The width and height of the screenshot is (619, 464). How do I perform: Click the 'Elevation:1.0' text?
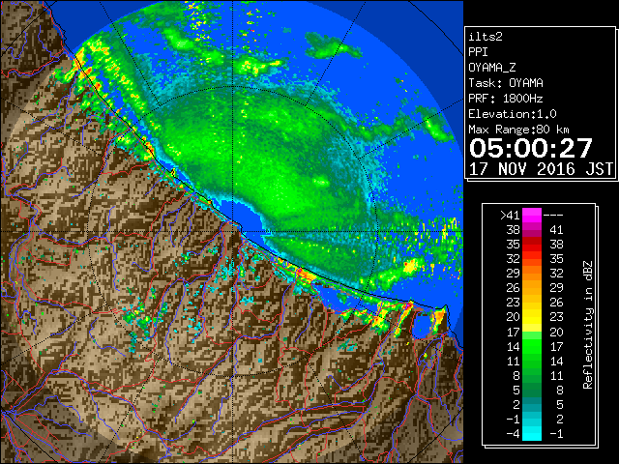pyautogui.click(x=513, y=114)
